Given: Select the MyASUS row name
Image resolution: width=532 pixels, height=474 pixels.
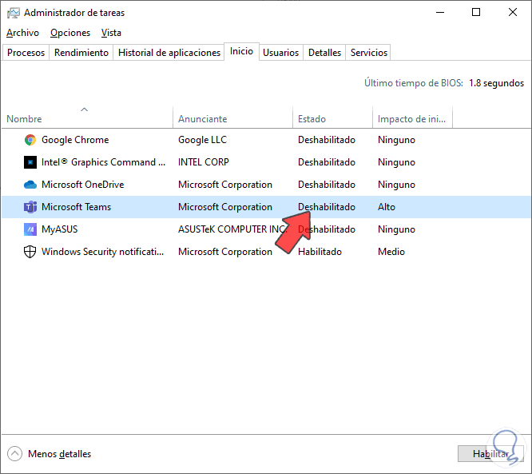Looking at the screenshot, I should pos(59,229).
